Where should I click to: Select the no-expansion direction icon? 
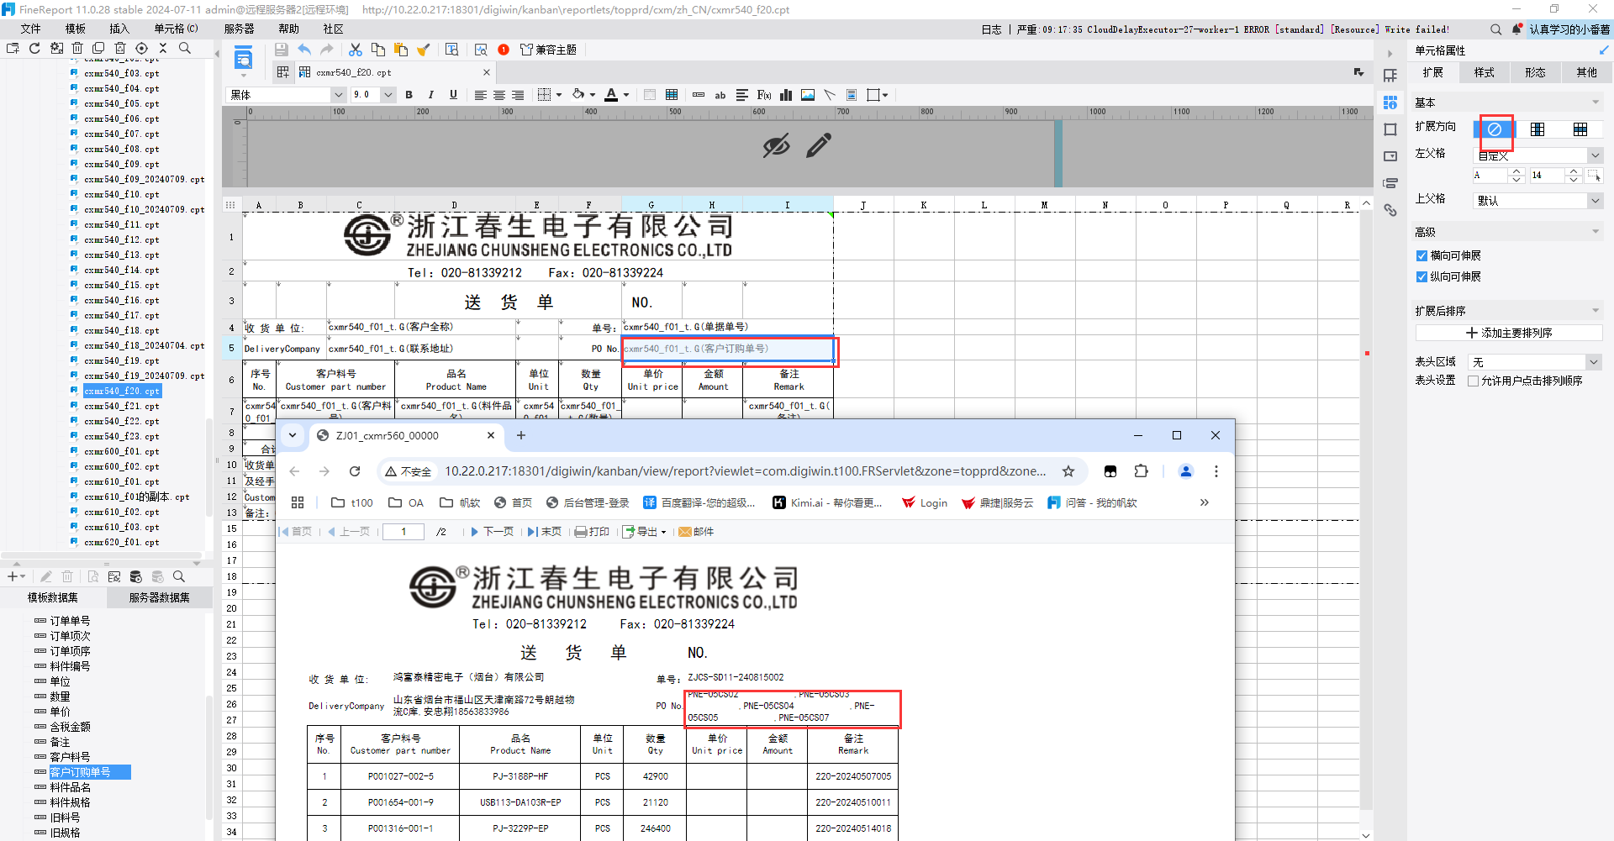click(x=1495, y=129)
